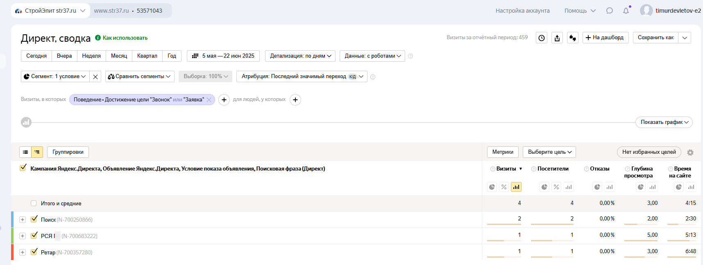
Task: Uncheck the РСЯ campaign checkbox
Action: click(x=34, y=236)
